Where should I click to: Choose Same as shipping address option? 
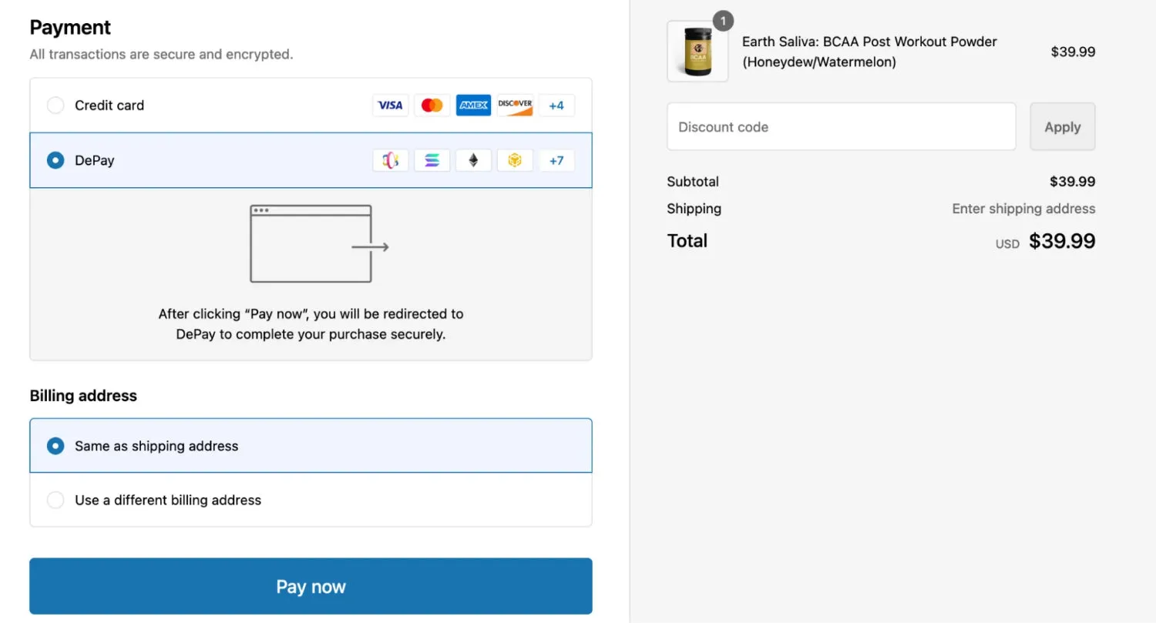click(311, 446)
